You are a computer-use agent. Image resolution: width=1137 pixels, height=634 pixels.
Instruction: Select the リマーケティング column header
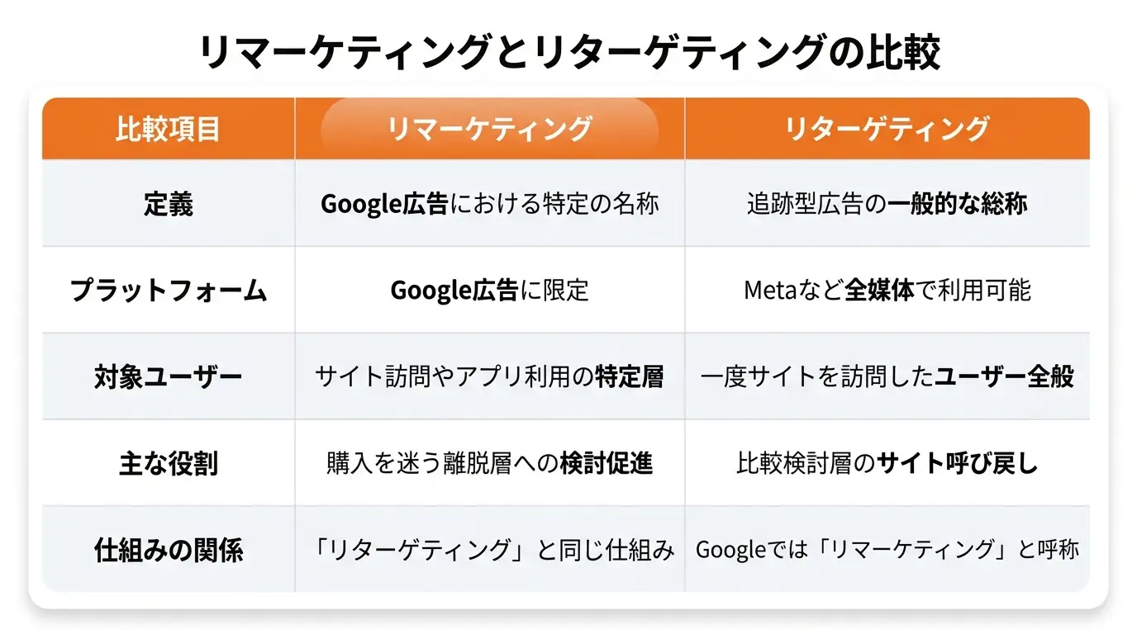coord(489,129)
